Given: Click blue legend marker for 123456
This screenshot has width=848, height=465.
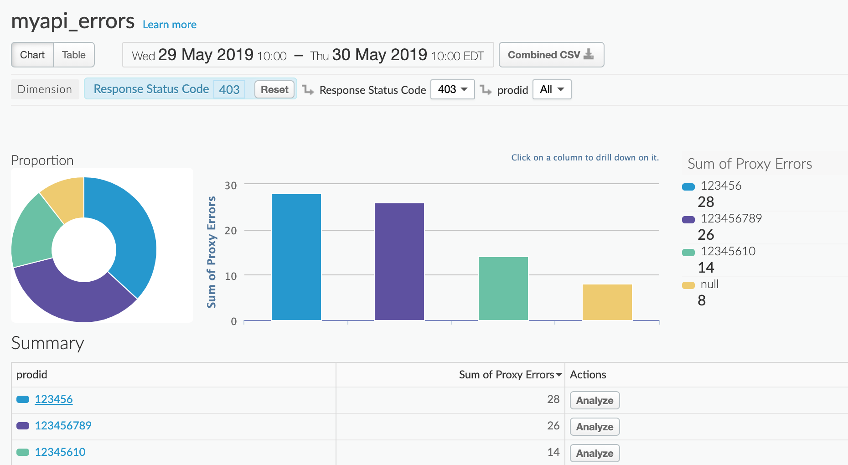Looking at the screenshot, I should pos(688,186).
